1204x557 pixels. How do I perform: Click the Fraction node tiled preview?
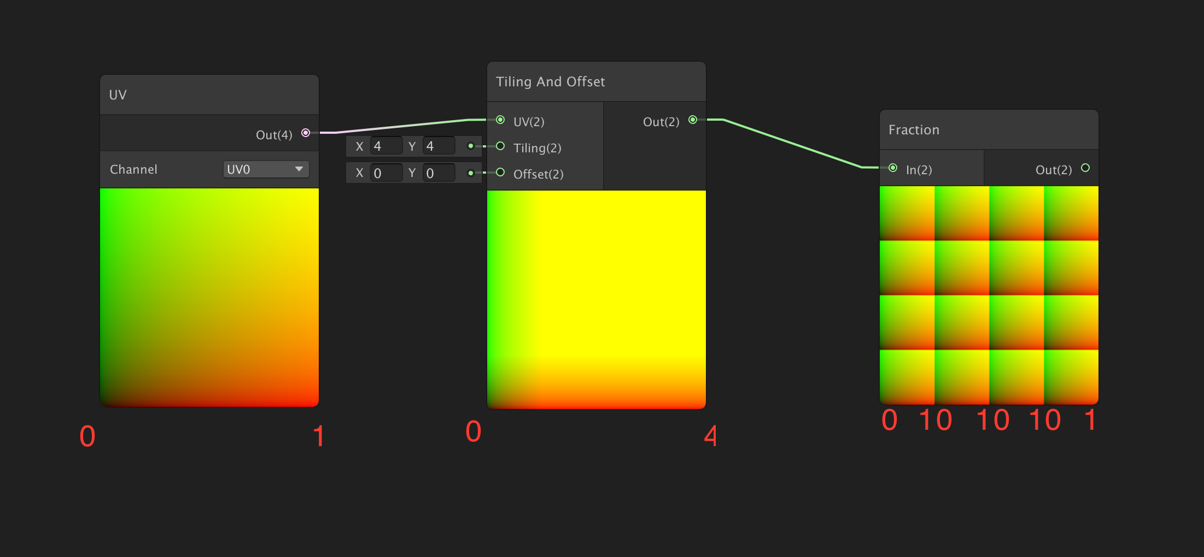pyautogui.click(x=989, y=295)
